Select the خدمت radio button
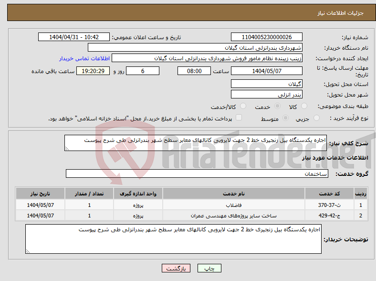376x281 pixels. coord(277,106)
